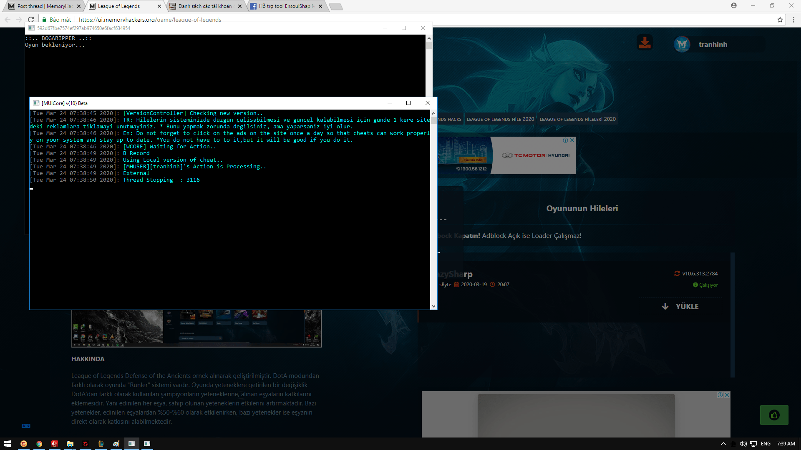
Task: Click the tranhinh username in the header
Action: coord(713,45)
